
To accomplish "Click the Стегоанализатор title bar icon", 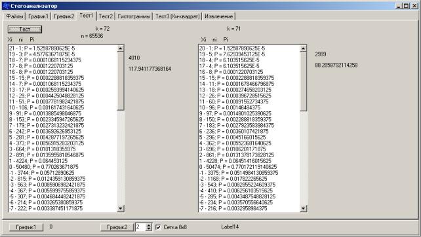I will [x=6, y=6].
